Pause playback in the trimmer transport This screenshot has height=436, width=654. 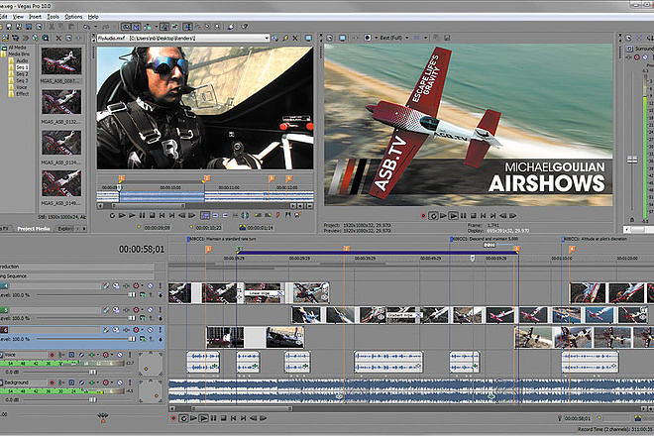click(143, 216)
